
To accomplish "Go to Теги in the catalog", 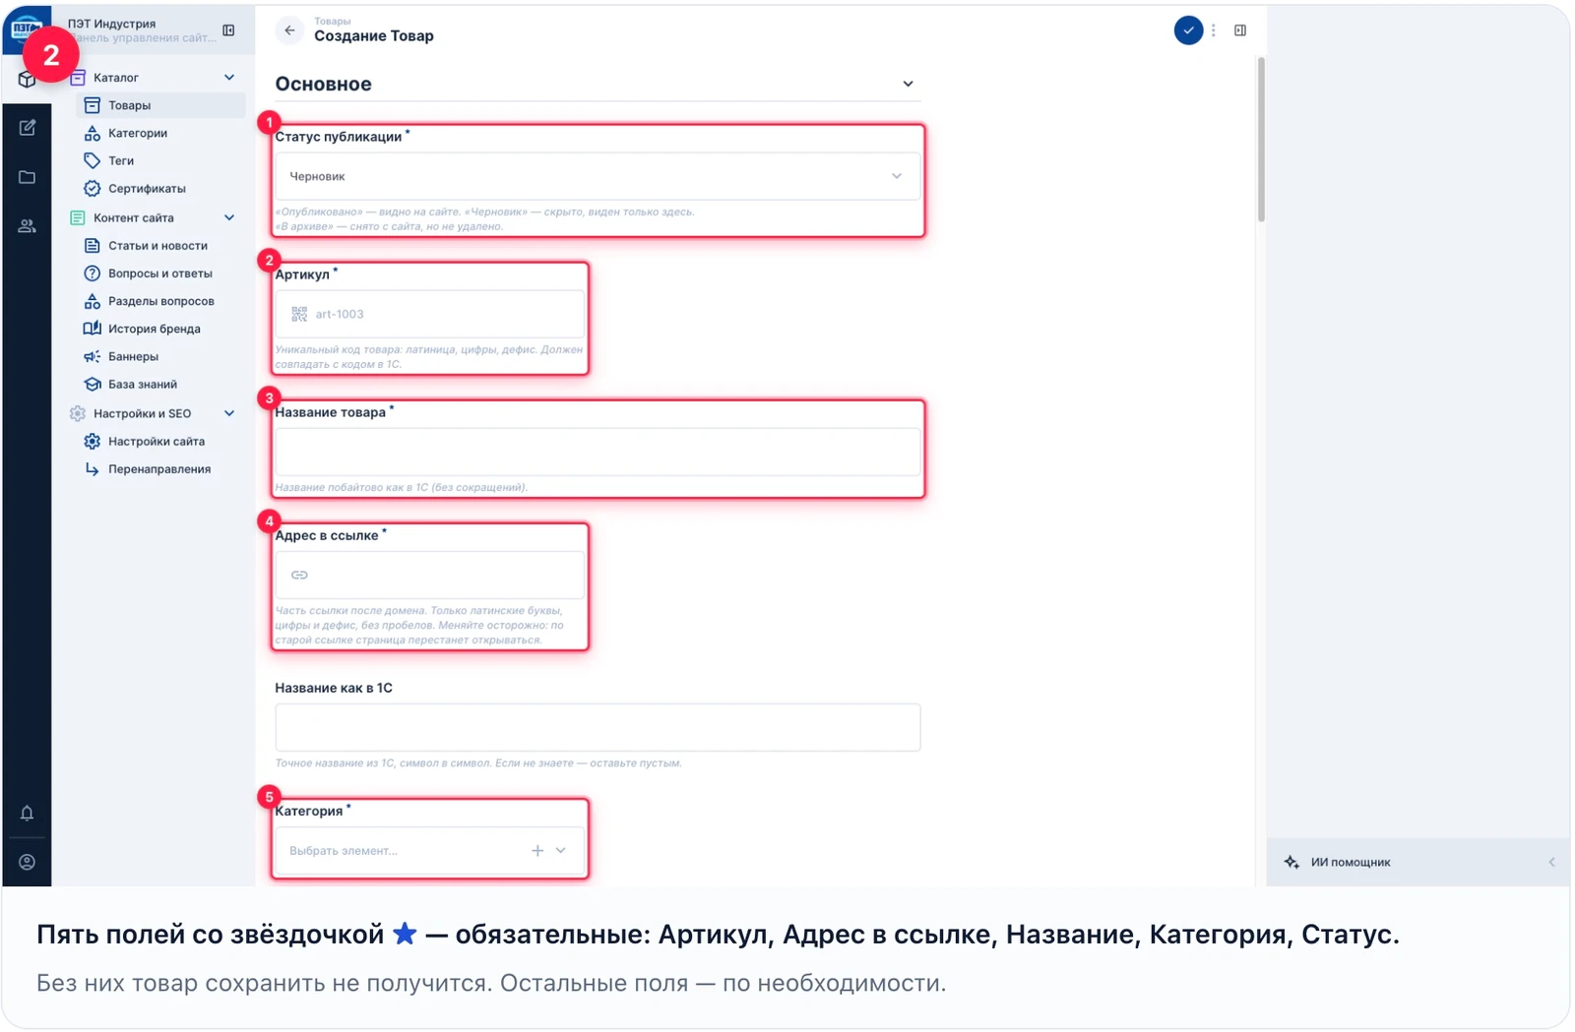I will pyautogui.click(x=160, y=160).
